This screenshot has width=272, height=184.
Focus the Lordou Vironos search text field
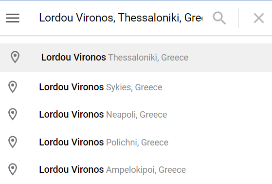121,18
